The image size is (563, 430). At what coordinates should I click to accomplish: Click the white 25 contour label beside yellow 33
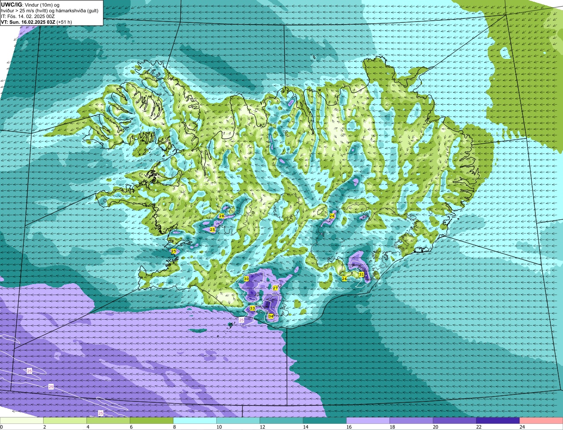click(x=241, y=320)
